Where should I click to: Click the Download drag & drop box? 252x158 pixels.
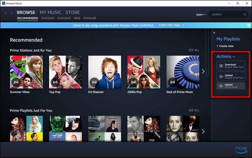click(231, 66)
